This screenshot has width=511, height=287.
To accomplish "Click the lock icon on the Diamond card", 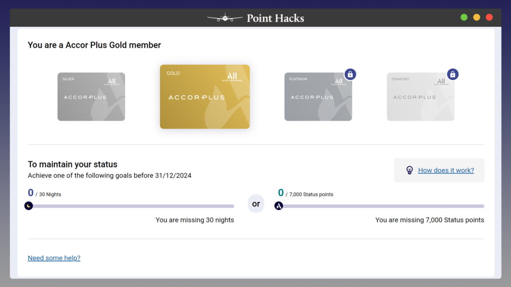I will pos(453,74).
